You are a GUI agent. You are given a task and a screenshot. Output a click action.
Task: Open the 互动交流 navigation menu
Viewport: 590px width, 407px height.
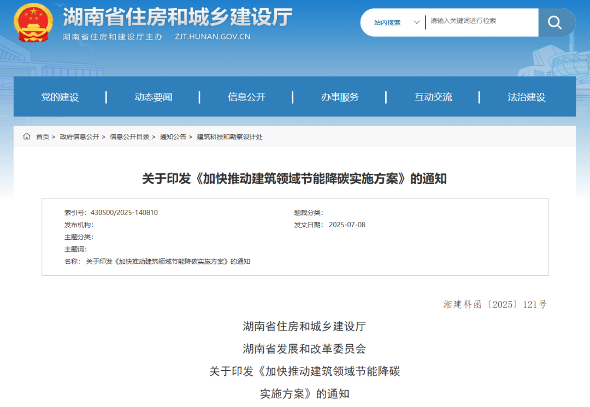pyautogui.click(x=433, y=97)
